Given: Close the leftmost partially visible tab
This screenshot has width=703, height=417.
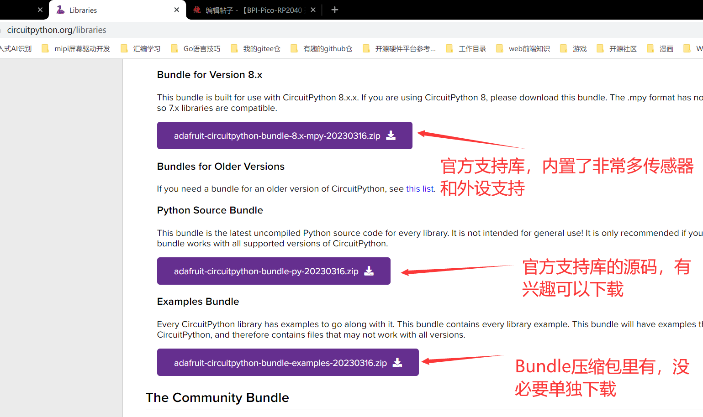Looking at the screenshot, I should coord(40,10).
